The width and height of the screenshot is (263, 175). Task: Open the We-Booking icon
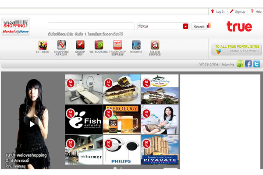pyautogui.click(x=99, y=45)
